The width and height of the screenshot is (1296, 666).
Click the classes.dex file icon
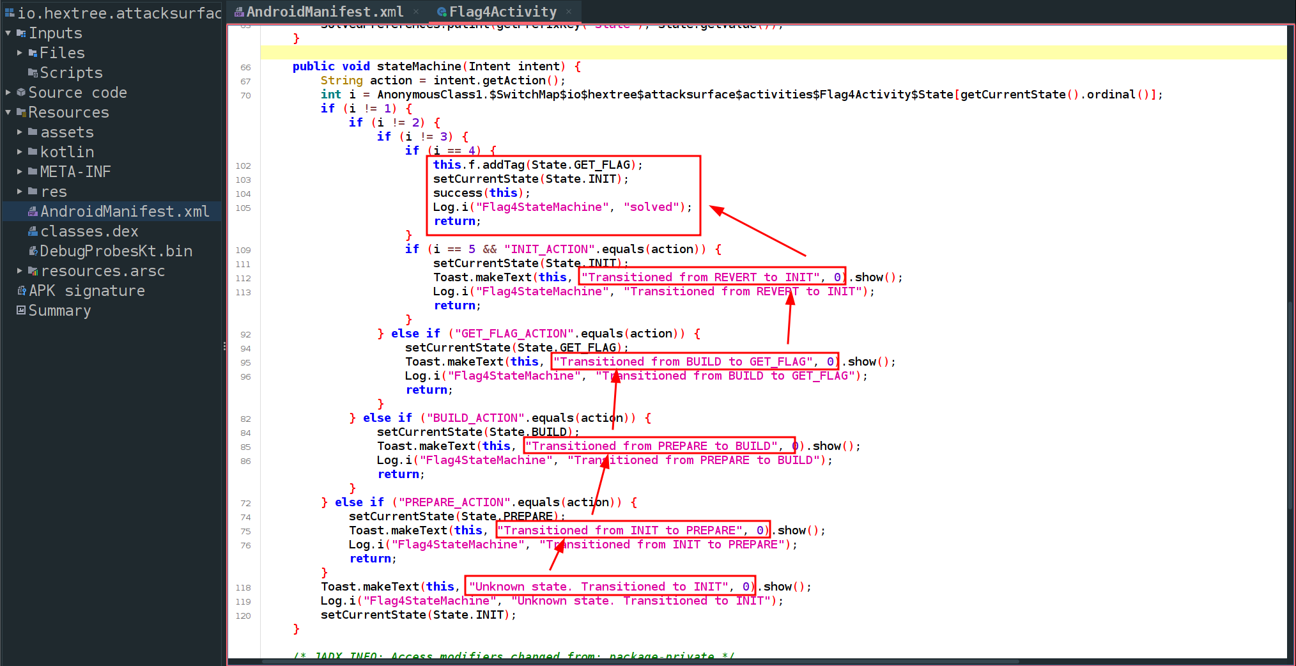(x=33, y=231)
